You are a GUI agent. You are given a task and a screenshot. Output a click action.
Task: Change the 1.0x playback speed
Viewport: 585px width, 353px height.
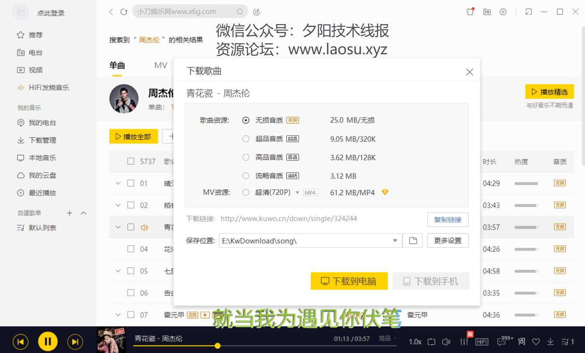point(415,342)
